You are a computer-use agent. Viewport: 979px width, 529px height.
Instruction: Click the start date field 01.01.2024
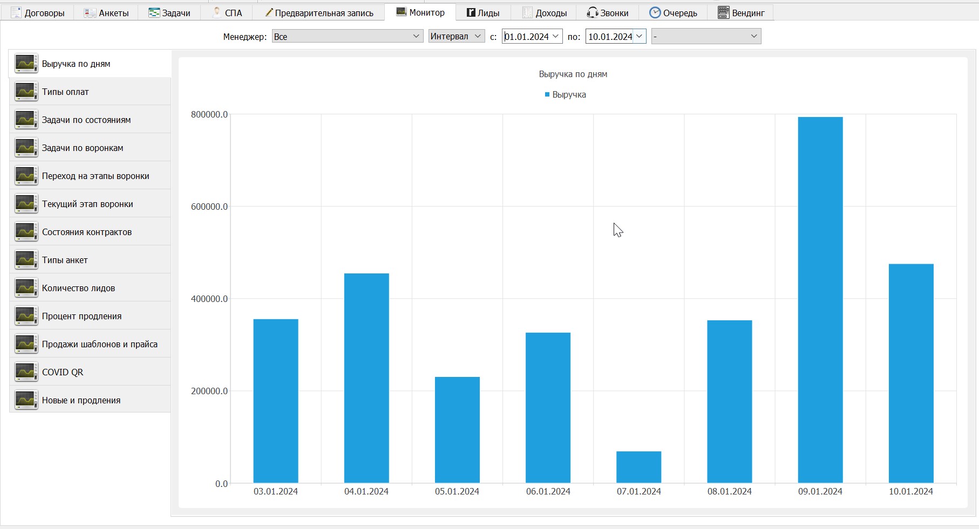point(532,36)
